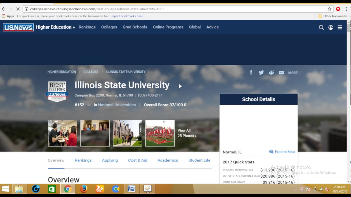Viewport: 351px width, 197px height.
Task: Open the Online Programs navigation menu
Action: coord(168,27)
